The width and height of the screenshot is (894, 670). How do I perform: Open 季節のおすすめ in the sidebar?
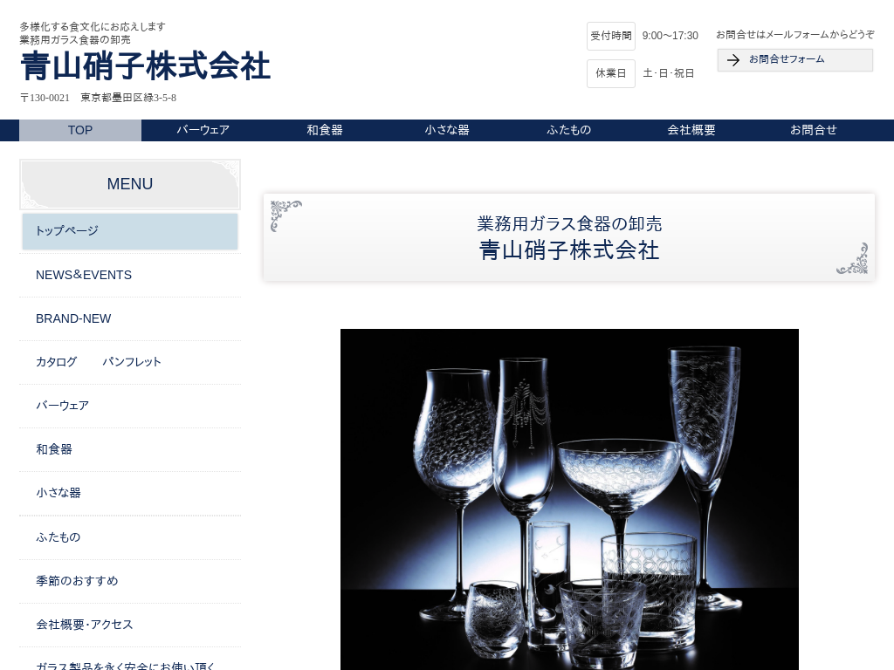pos(77,581)
